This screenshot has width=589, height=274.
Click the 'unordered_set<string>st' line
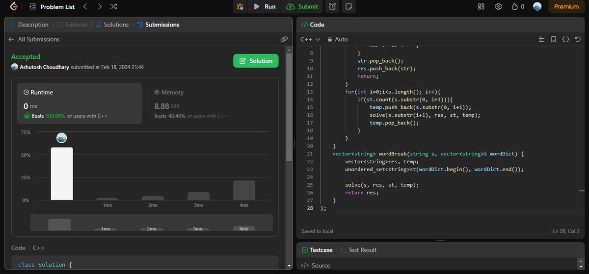434,170
